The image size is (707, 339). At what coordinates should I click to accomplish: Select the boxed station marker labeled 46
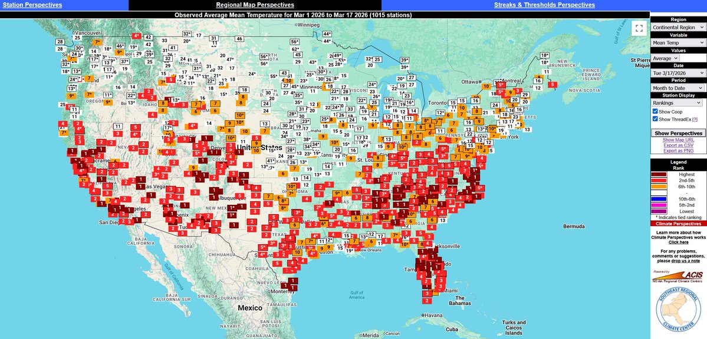239,39
